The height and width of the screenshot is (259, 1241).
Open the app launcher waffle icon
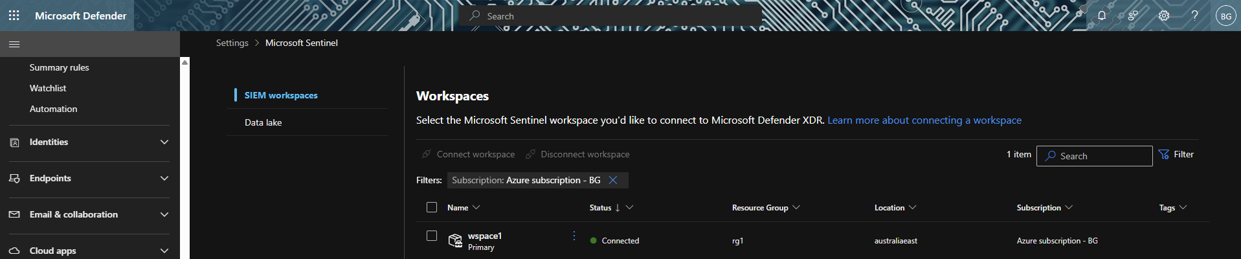coord(14,16)
